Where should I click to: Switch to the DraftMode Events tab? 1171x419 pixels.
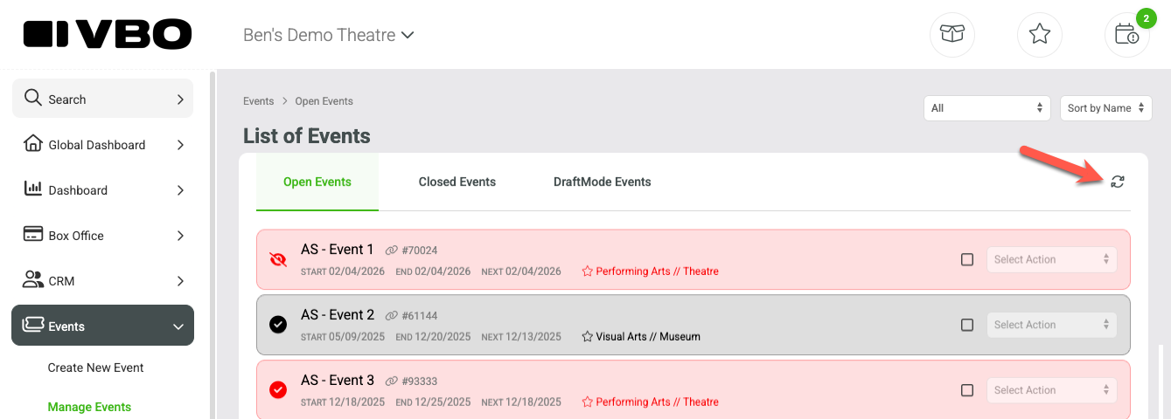point(603,182)
